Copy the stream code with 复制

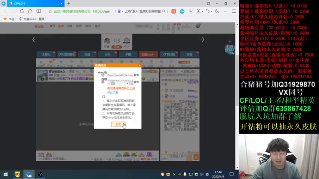coord(136,82)
